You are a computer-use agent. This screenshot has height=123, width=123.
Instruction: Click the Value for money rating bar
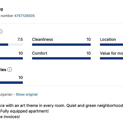click(112, 58)
